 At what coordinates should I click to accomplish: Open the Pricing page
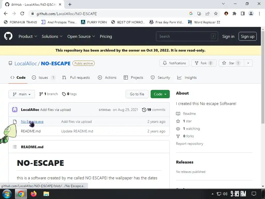point(106,36)
